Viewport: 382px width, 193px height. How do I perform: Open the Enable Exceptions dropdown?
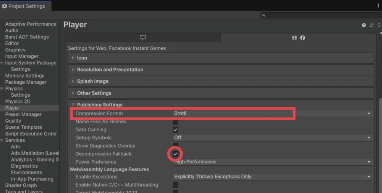(273, 177)
